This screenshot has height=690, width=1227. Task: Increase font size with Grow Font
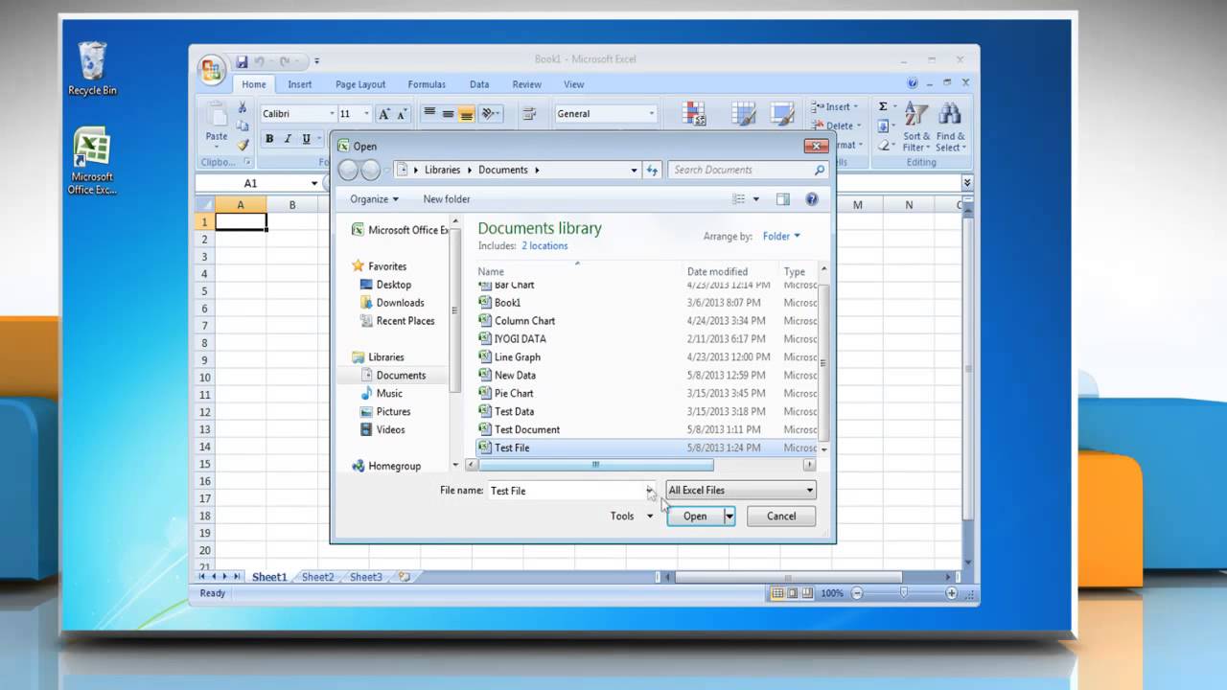(x=384, y=113)
